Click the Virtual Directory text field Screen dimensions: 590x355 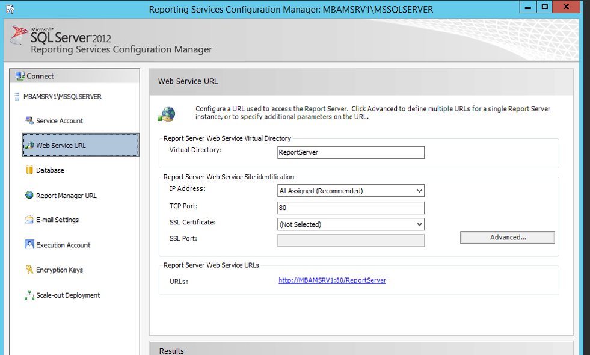click(351, 152)
